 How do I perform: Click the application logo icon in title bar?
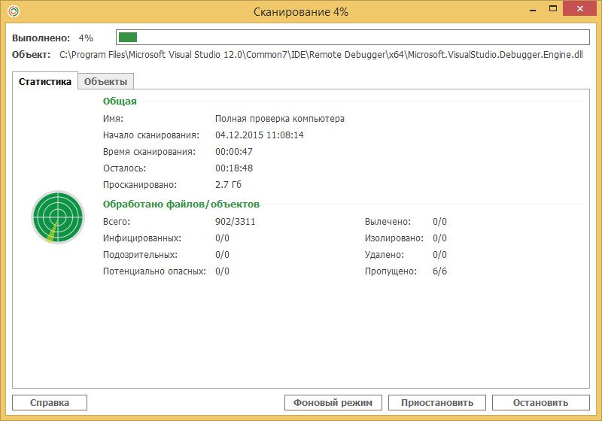(x=14, y=11)
